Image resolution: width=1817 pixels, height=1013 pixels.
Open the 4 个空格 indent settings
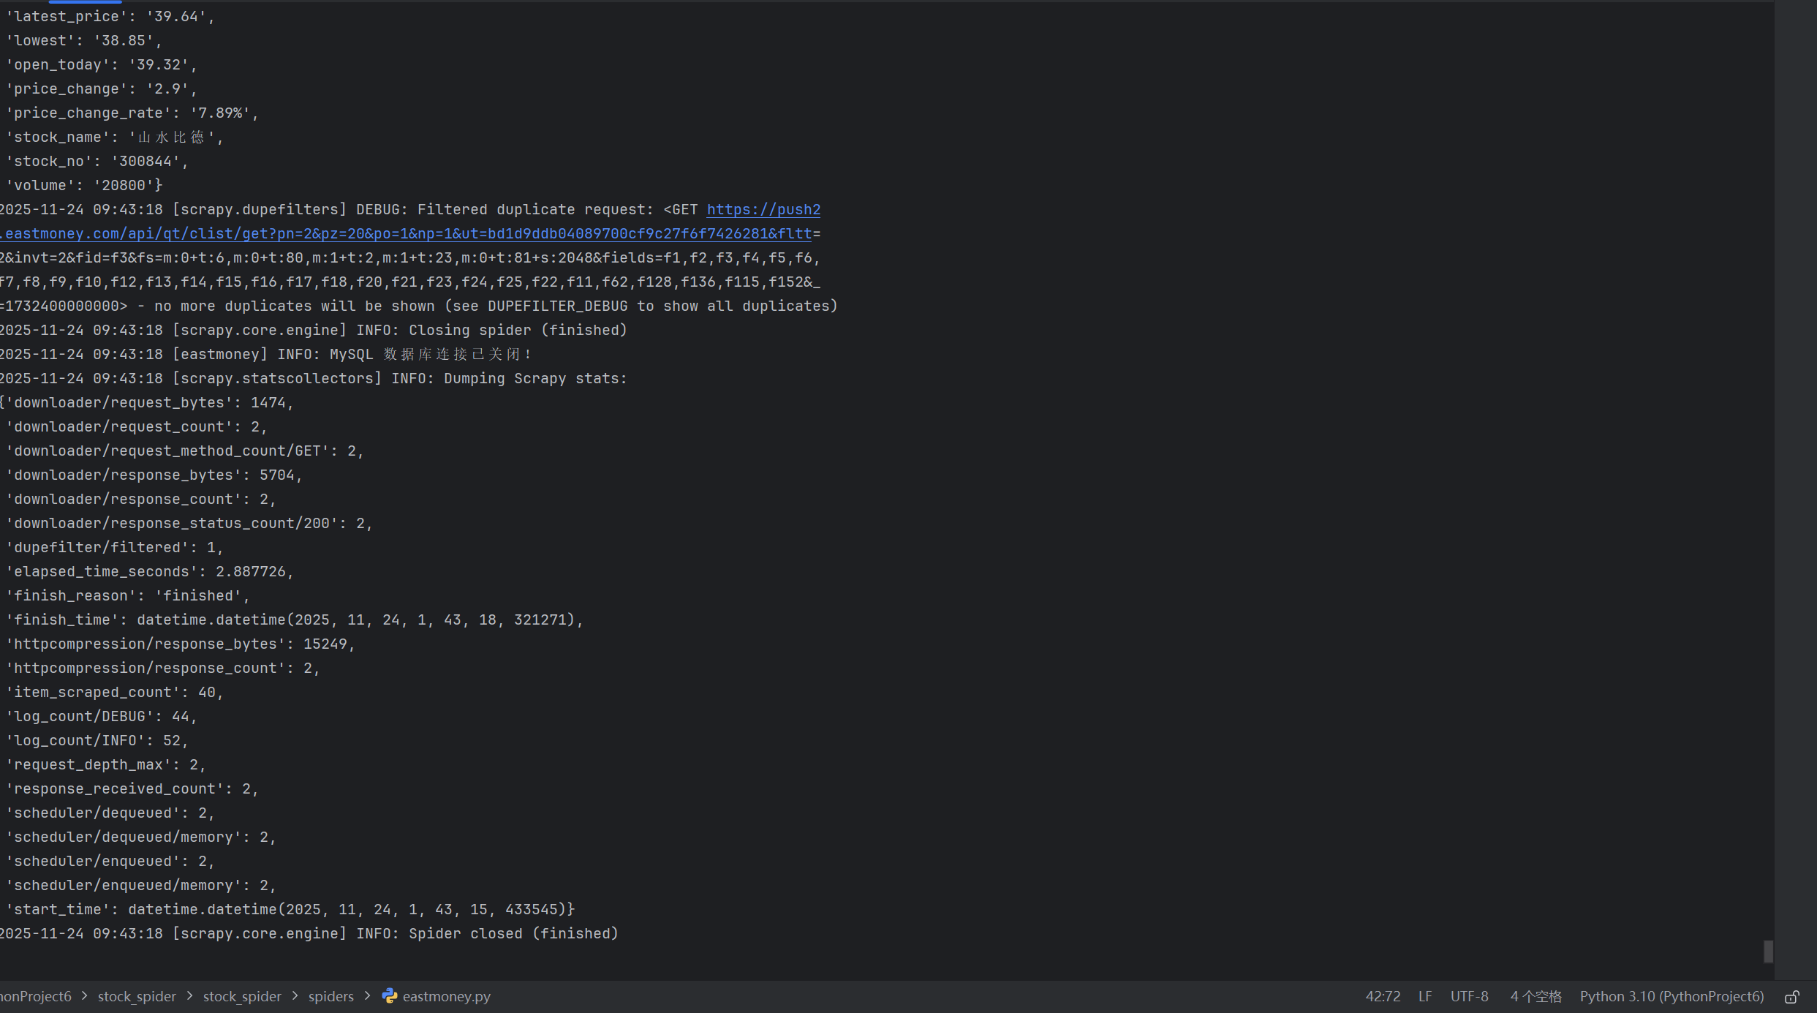[x=1535, y=996]
